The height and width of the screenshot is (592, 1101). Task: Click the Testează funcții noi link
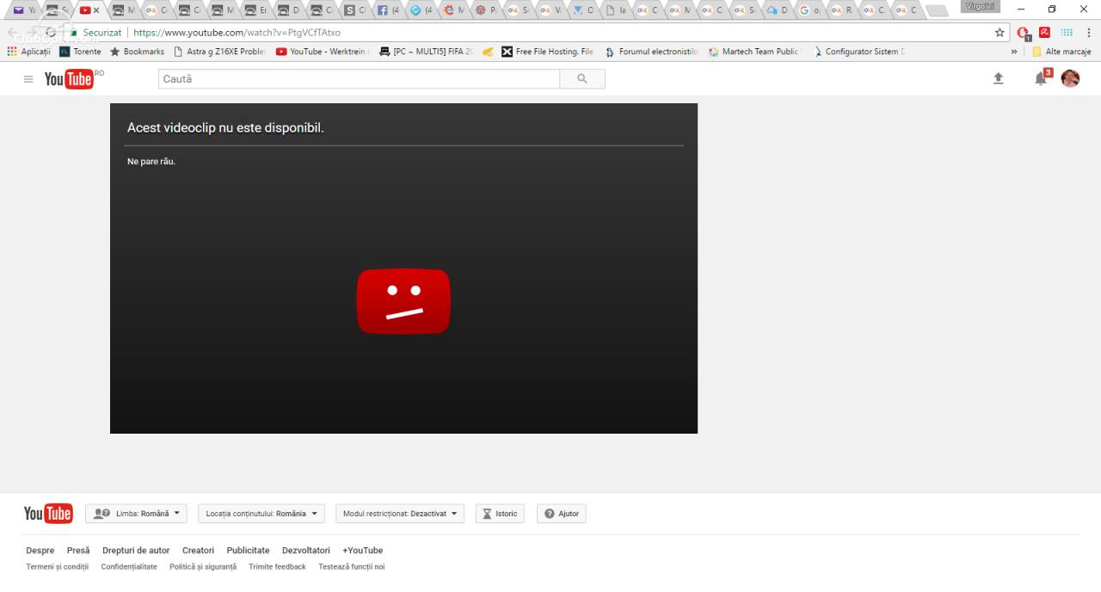[352, 567]
